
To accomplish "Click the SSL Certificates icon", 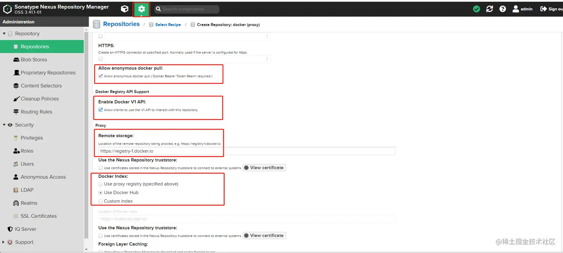I will (16, 216).
